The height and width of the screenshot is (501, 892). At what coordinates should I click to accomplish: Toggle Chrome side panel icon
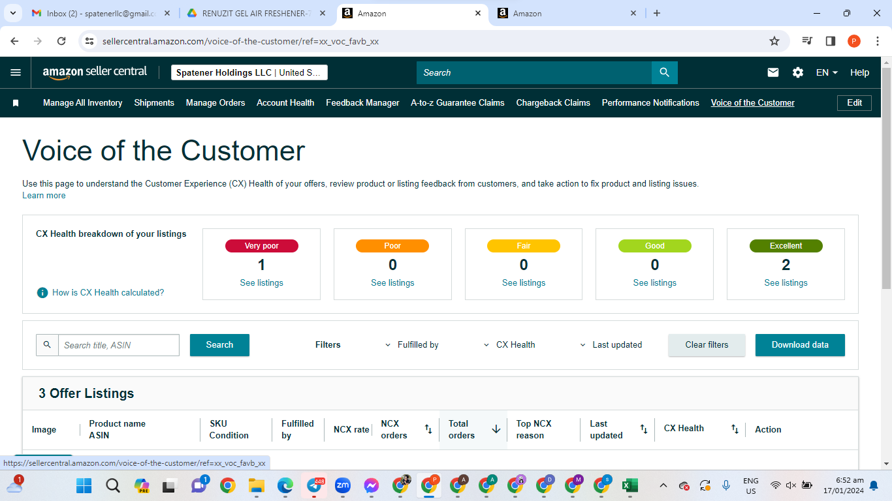[x=831, y=41]
